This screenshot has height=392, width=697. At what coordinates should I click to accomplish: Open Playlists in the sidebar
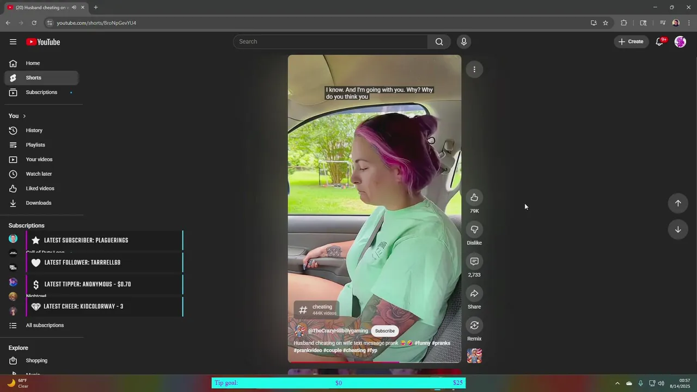[x=41, y=145]
